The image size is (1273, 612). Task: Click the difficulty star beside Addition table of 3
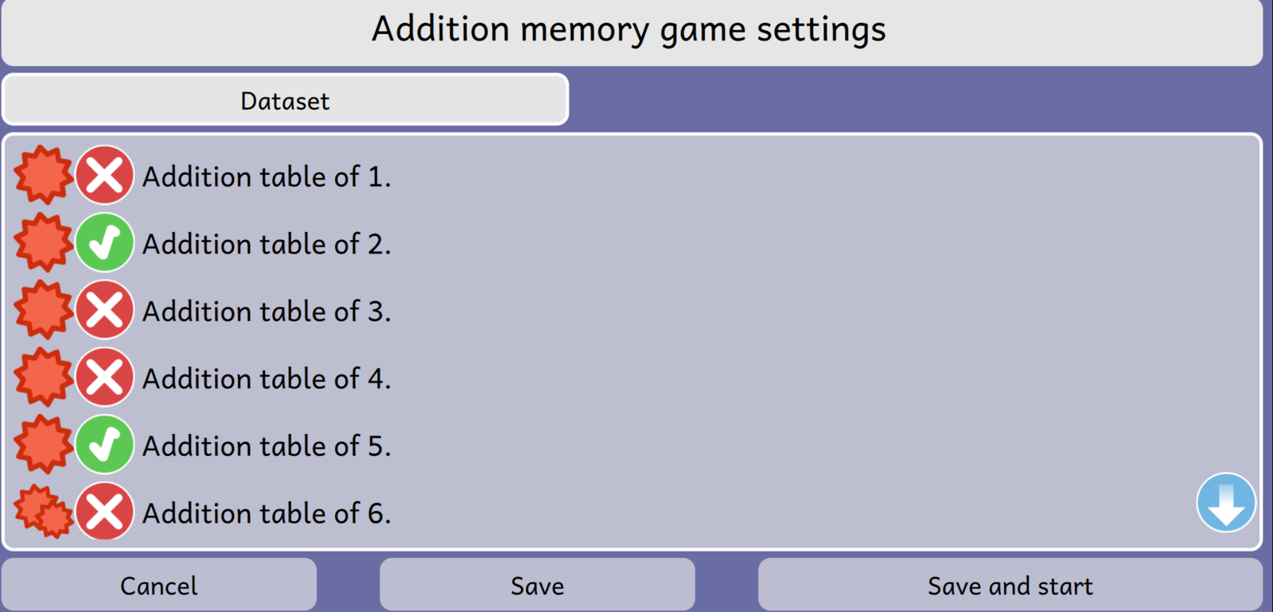point(44,310)
